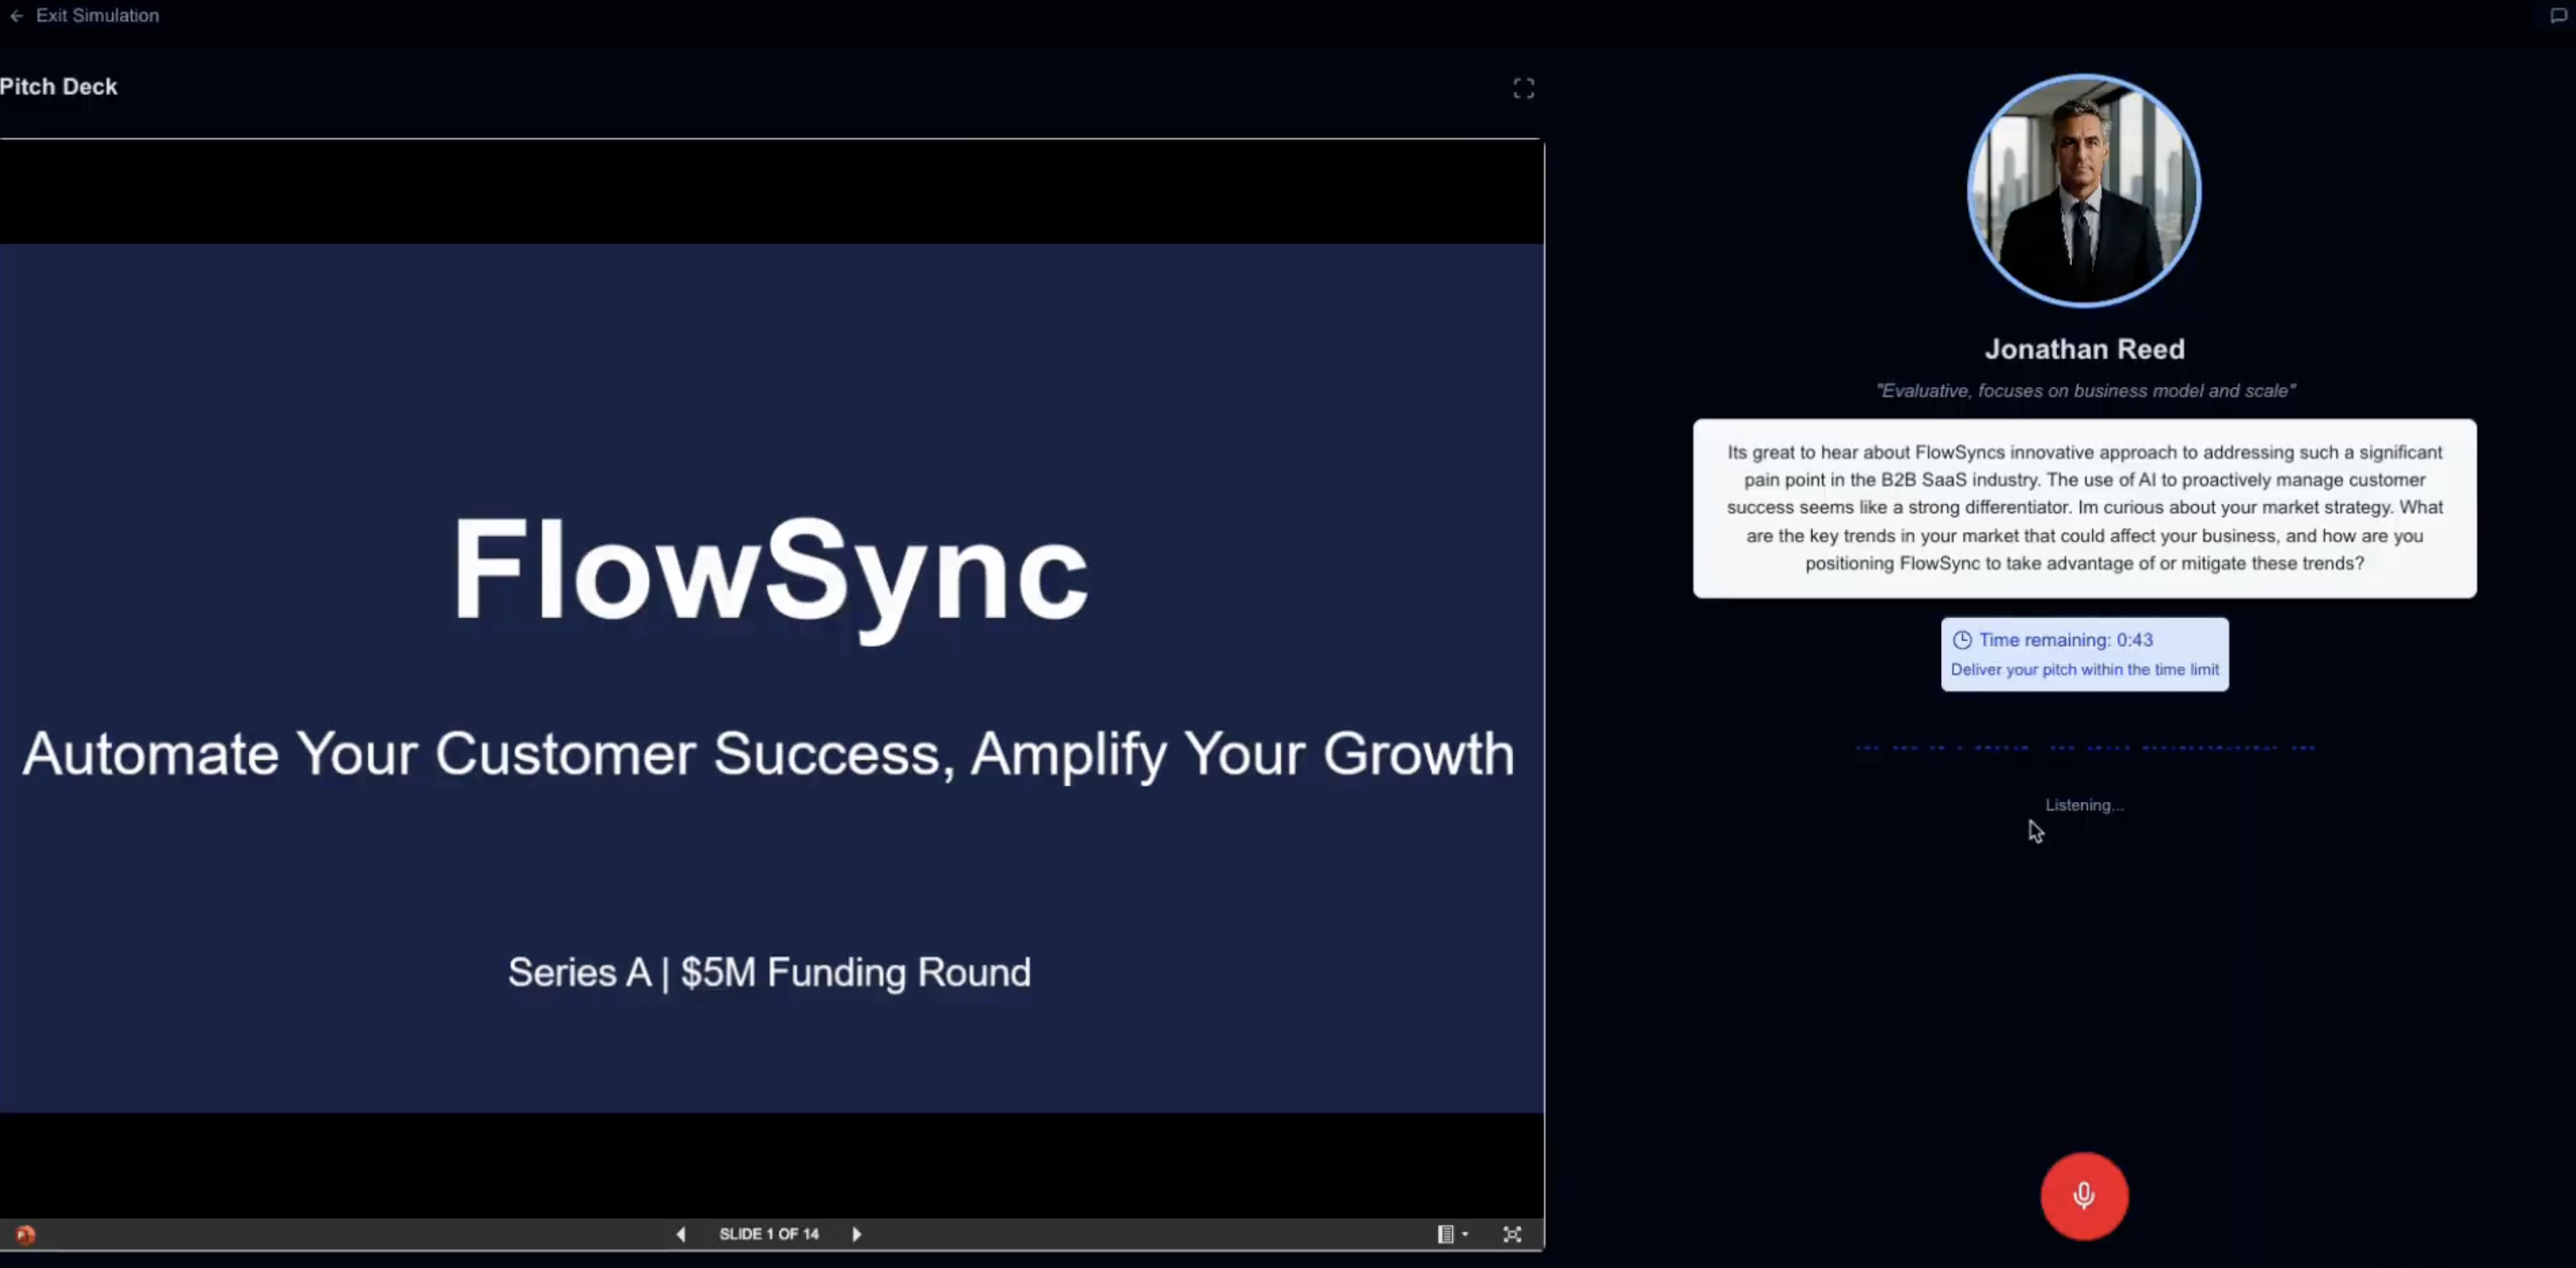This screenshot has width=2576, height=1268.
Task: Click the audio waveform under Jonathan's question
Action: (2084, 747)
